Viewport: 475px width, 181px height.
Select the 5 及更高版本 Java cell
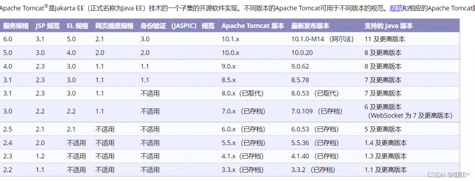pyautogui.click(x=383, y=129)
